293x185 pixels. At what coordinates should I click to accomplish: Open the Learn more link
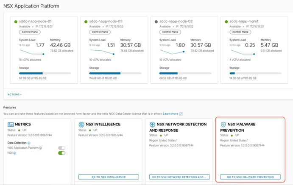(170, 114)
